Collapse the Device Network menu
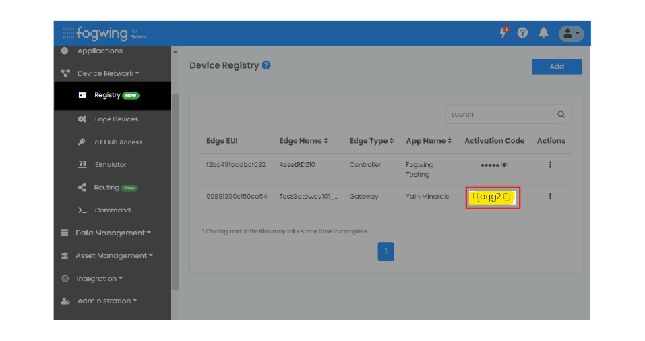The width and height of the screenshot is (645, 341). click(108, 73)
